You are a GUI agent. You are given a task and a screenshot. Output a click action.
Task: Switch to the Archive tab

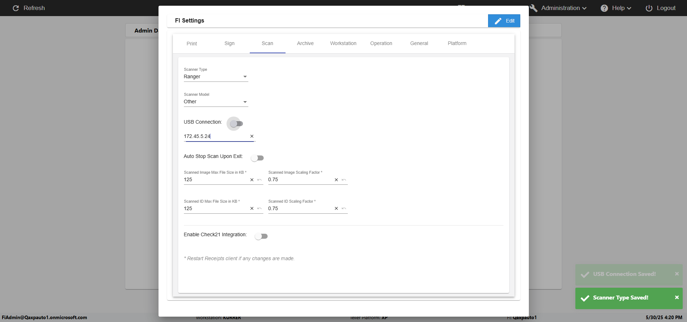pos(305,43)
